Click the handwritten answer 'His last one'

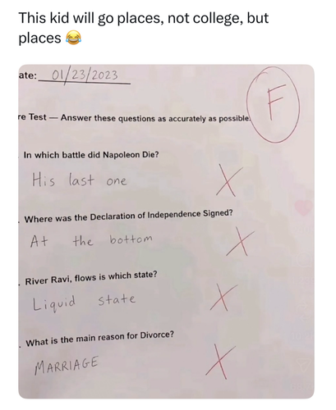pos(80,180)
